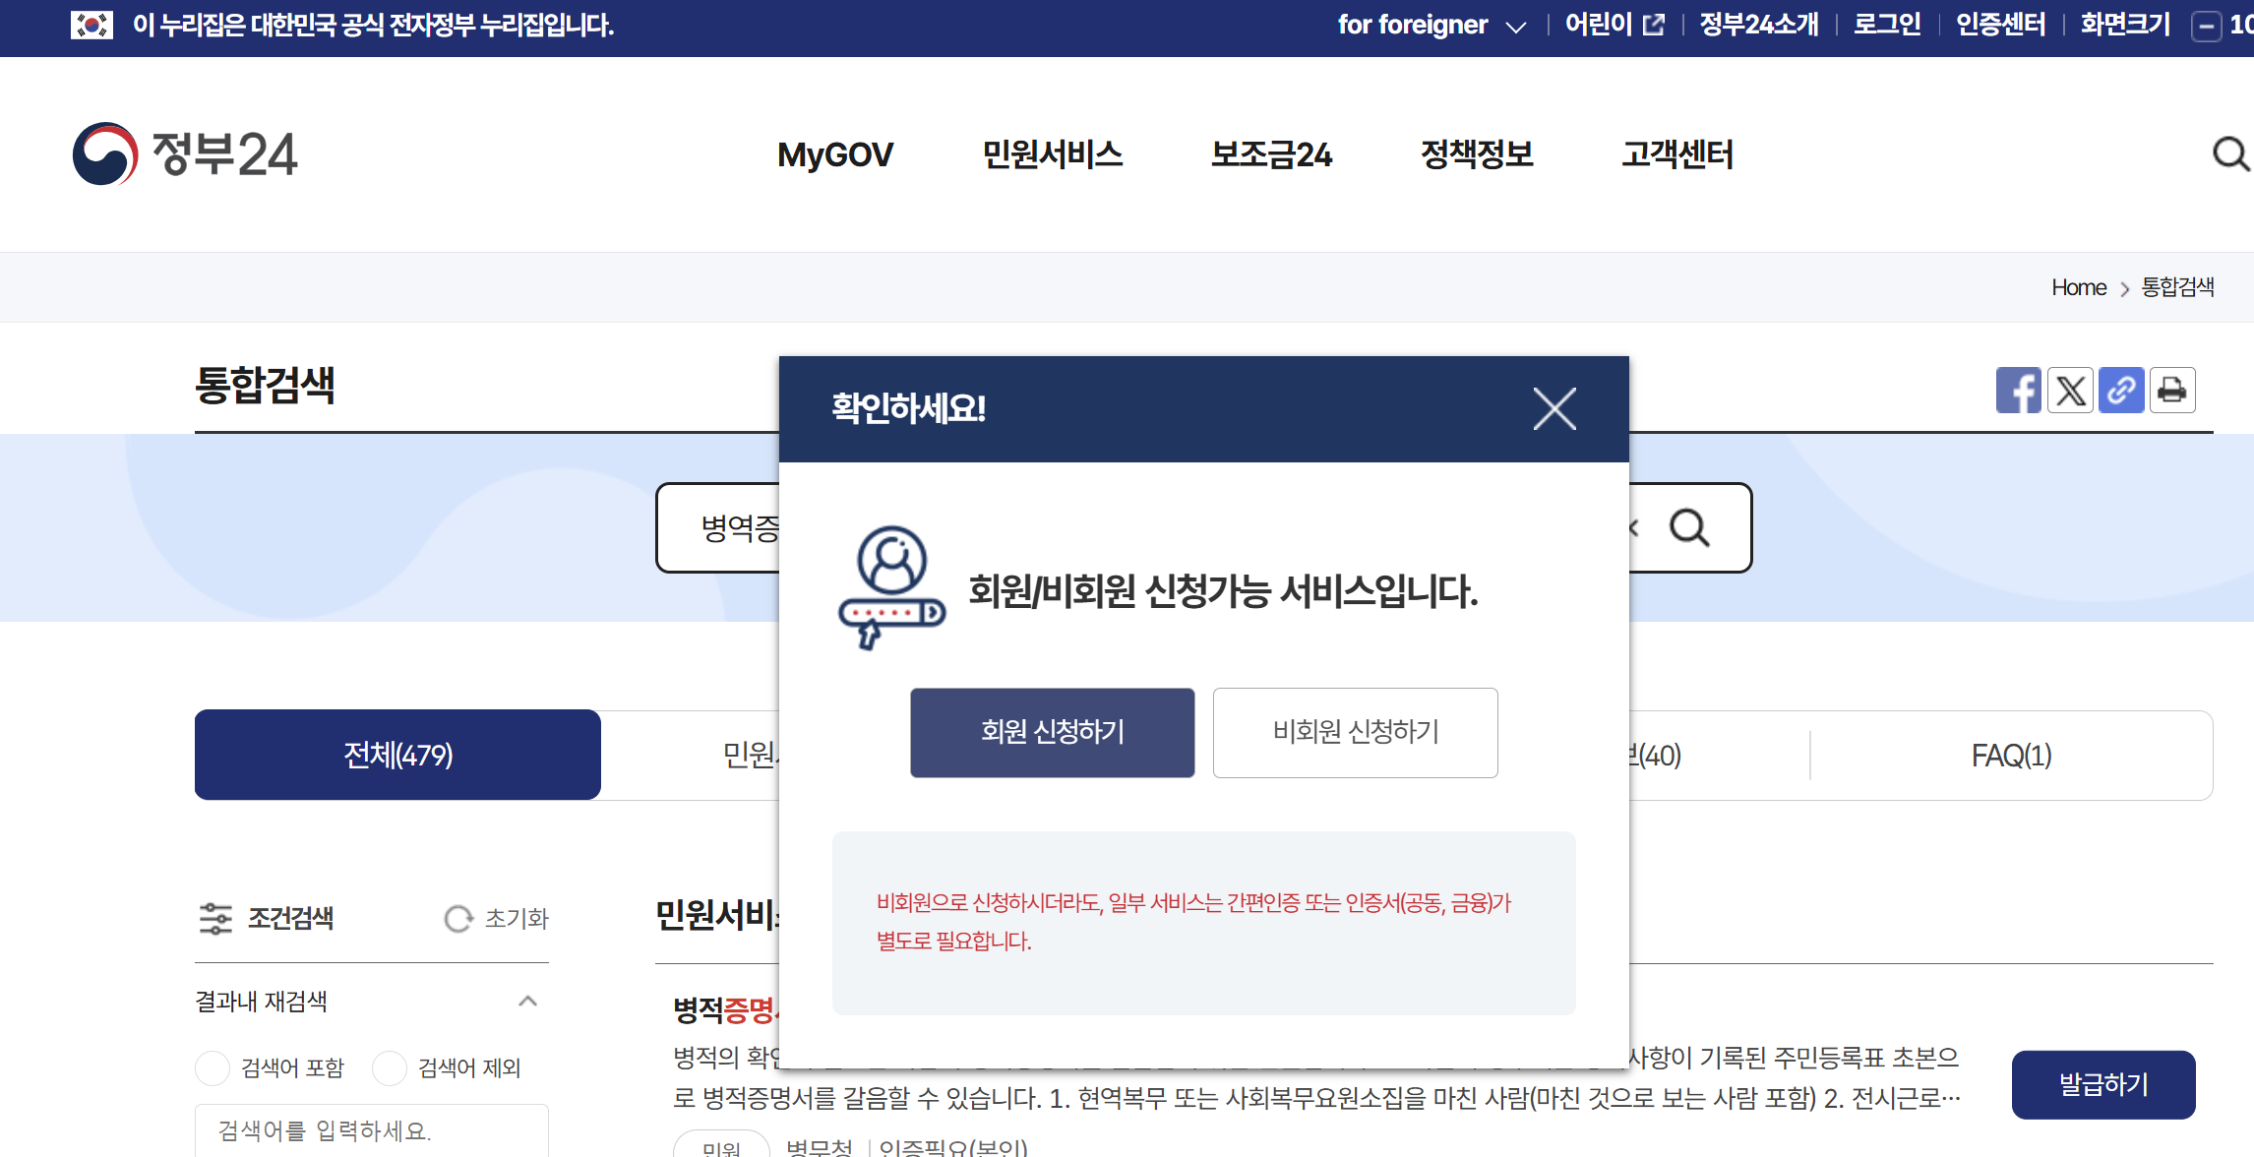2254x1157 pixels.
Task: Click the 검색어를 입력하세요 input field
Action: click(372, 1131)
